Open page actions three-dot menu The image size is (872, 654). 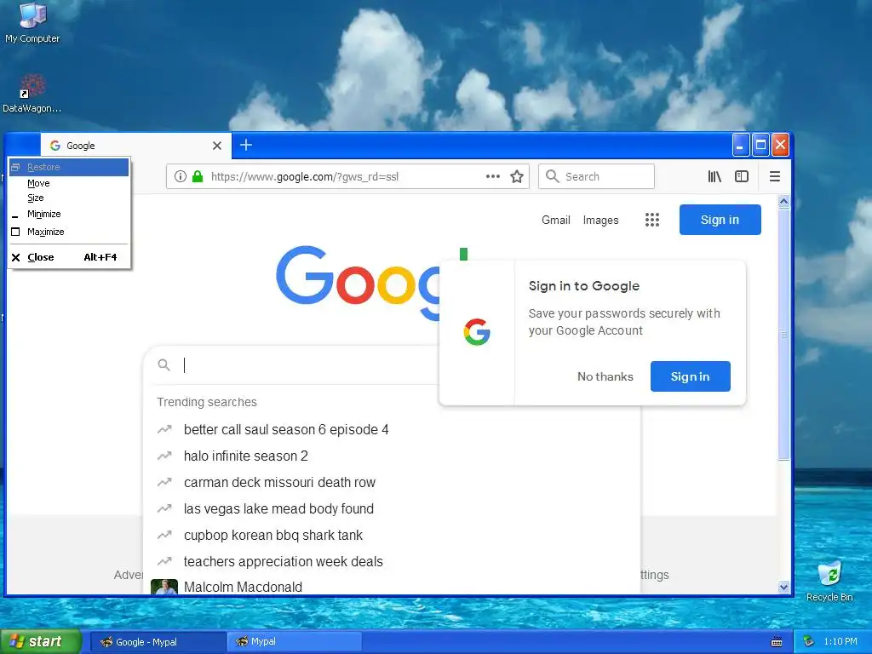coord(493,177)
